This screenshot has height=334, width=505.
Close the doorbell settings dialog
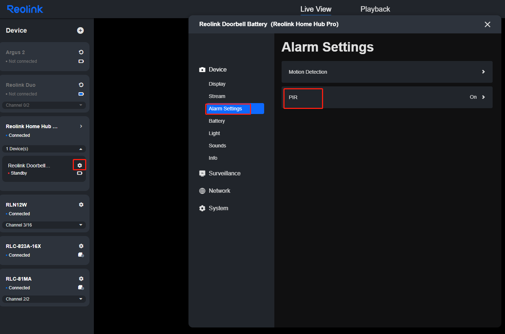pos(488,24)
